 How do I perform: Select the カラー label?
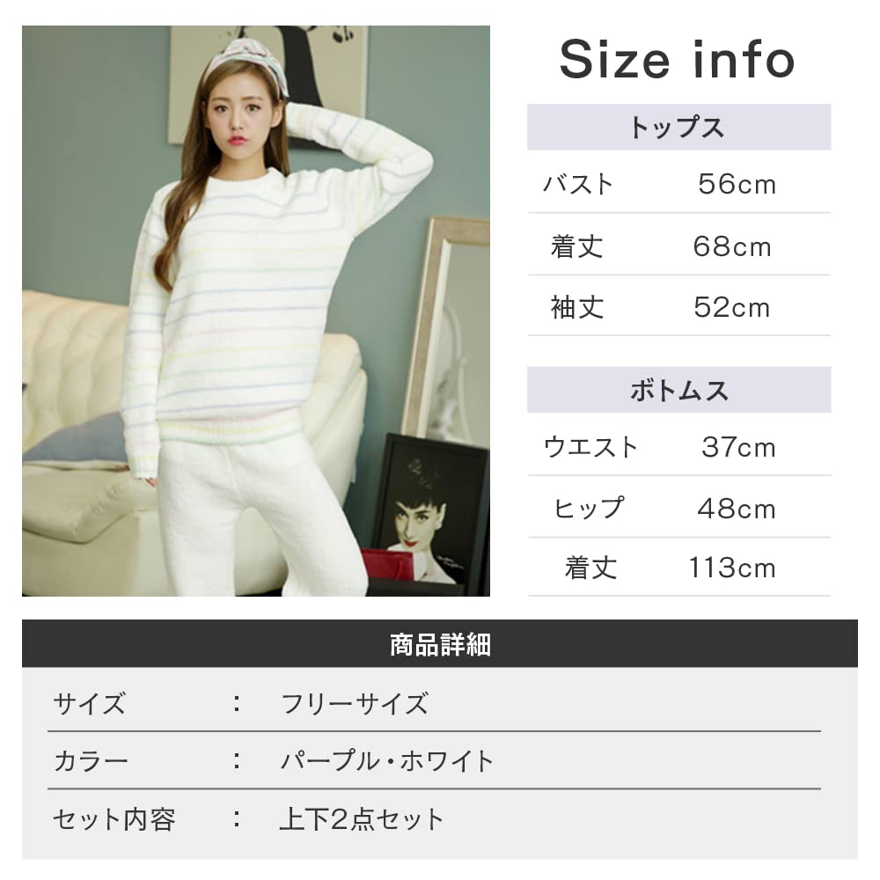(91, 761)
